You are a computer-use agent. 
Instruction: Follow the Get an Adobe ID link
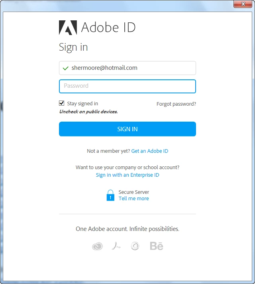click(150, 151)
